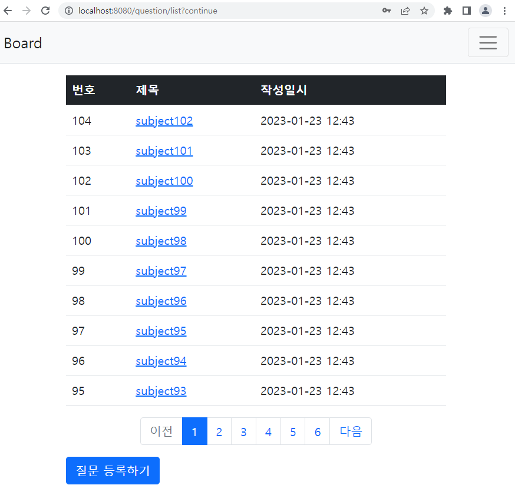This screenshot has height=495, width=515.
Task: Open the subject102 question
Action: 164,121
